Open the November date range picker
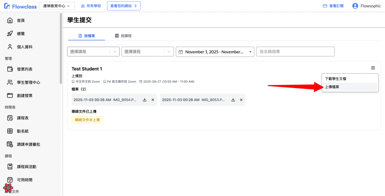 215,52
